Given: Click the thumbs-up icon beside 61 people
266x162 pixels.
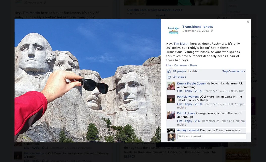Looking at the screenshot, I should tap(169, 71).
